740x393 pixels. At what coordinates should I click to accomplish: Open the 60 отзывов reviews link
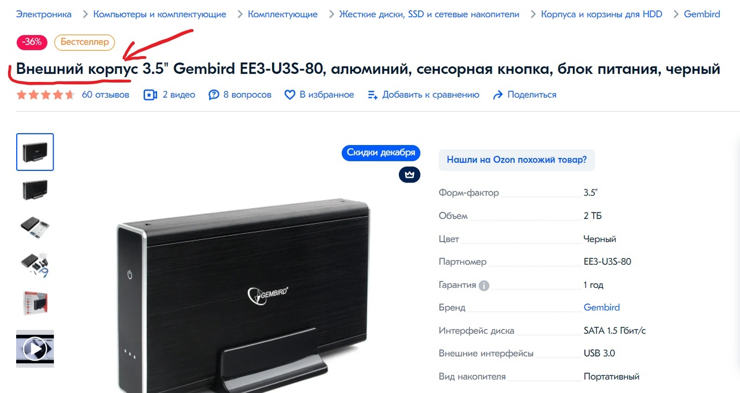106,95
